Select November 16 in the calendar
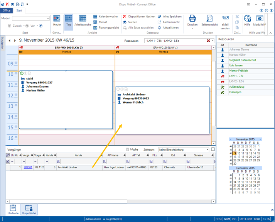 [235, 157]
